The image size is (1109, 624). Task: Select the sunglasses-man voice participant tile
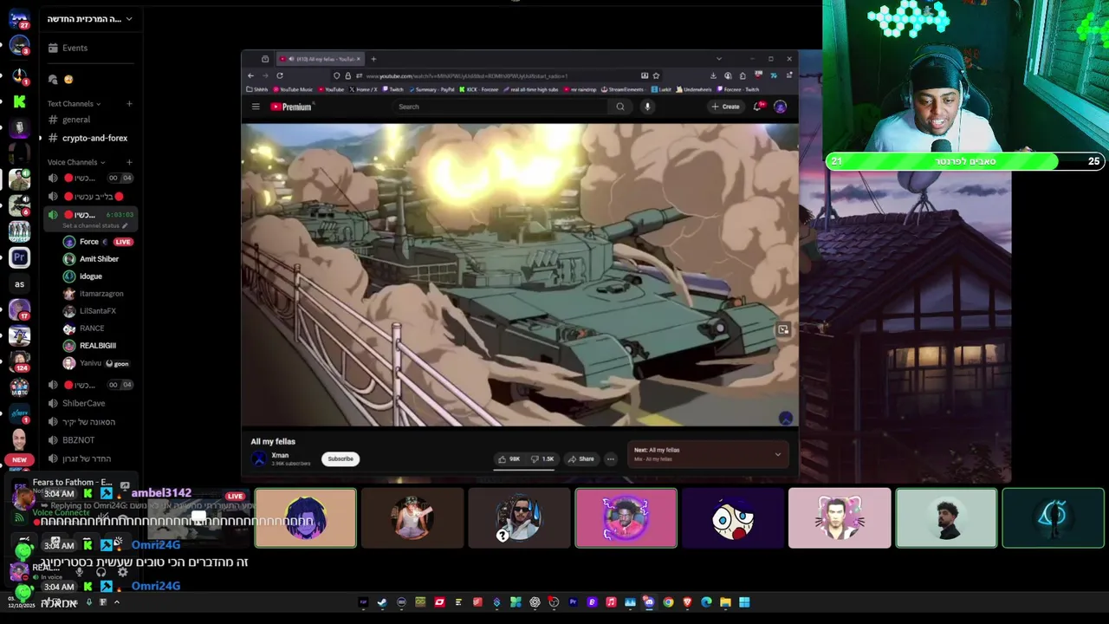[519, 518]
